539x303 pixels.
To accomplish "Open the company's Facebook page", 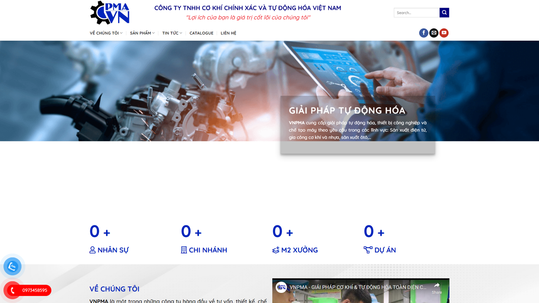I will [x=423, y=33].
